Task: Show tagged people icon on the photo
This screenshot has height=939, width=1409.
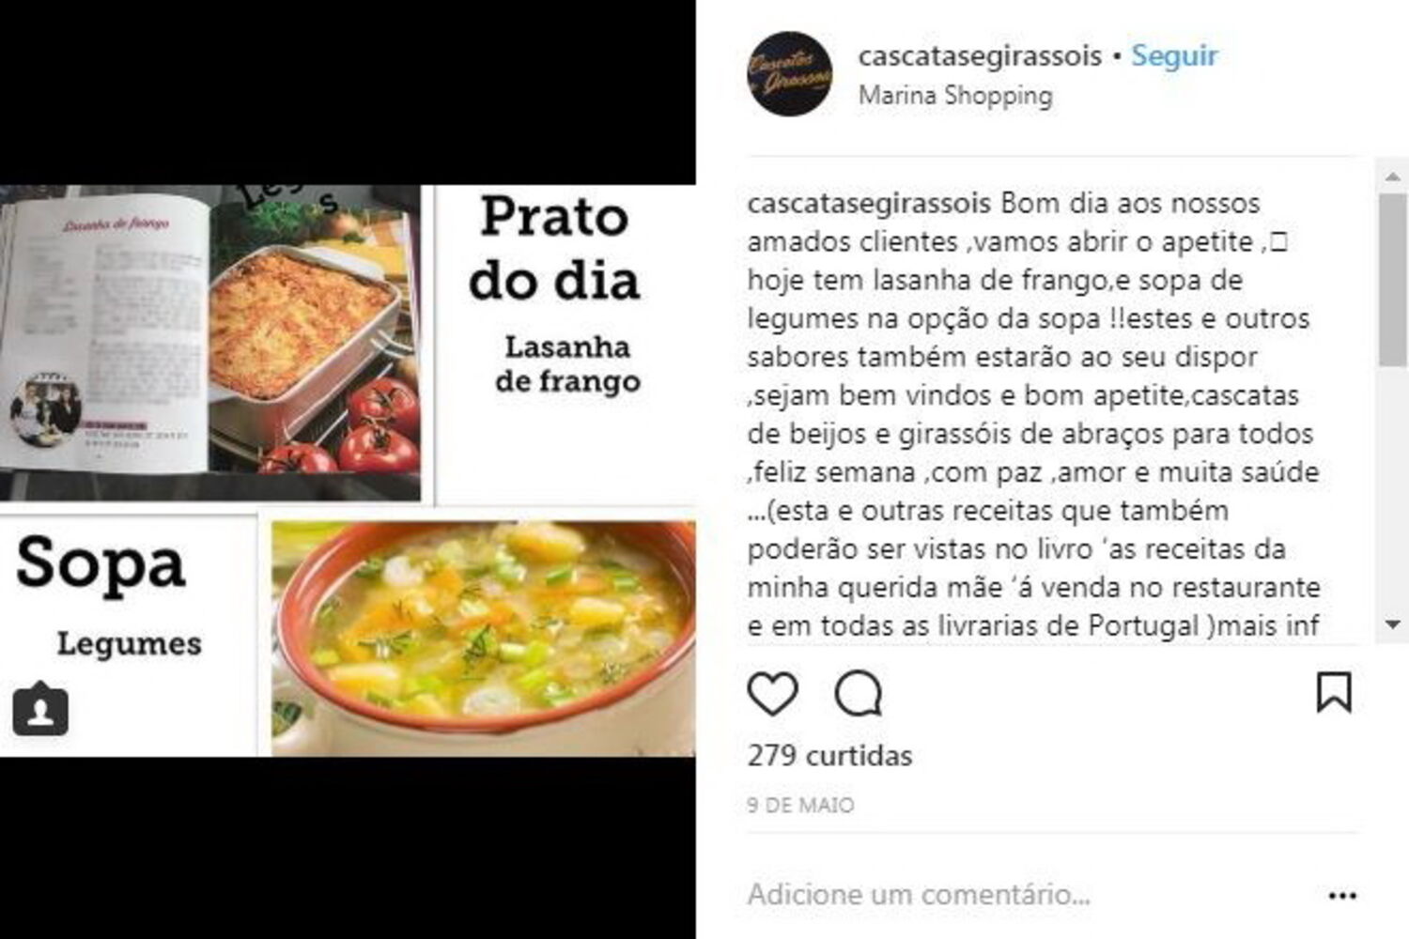Action: pyautogui.click(x=40, y=708)
